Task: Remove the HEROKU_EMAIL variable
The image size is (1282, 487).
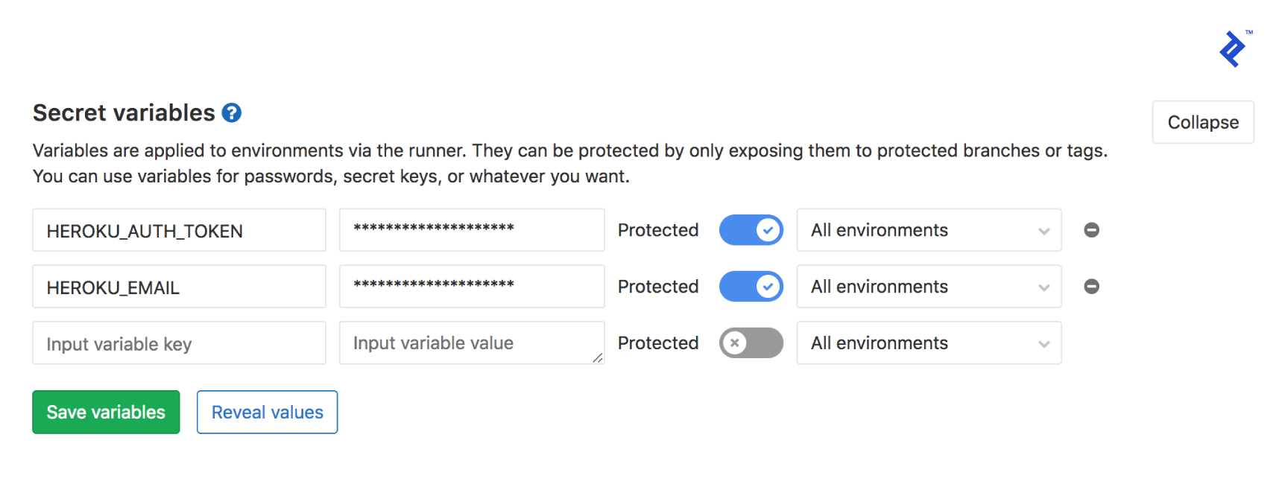Action: click(x=1091, y=286)
